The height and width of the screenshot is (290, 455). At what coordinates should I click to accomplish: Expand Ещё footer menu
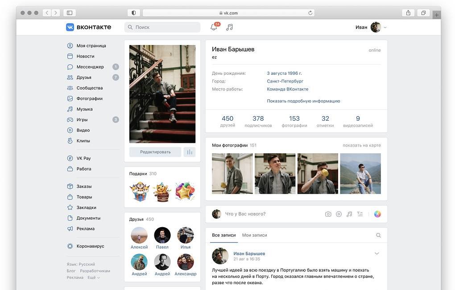tap(93, 278)
